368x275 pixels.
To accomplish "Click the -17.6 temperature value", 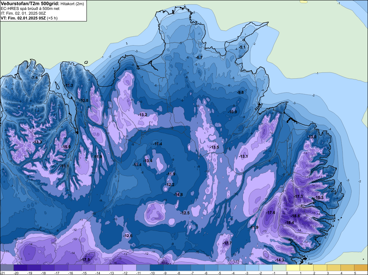I will click(270, 213).
